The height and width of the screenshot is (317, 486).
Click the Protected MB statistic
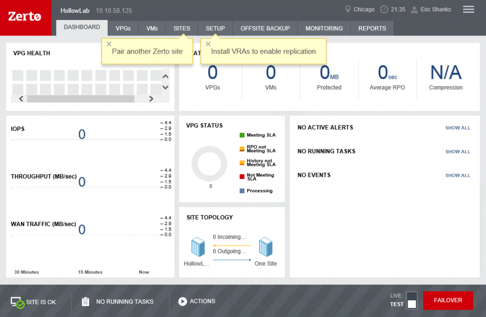click(x=329, y=77)
